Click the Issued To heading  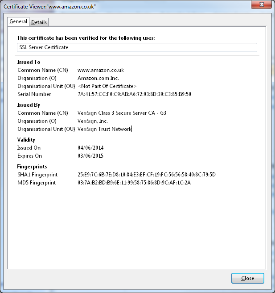click(x=29, y=62)
